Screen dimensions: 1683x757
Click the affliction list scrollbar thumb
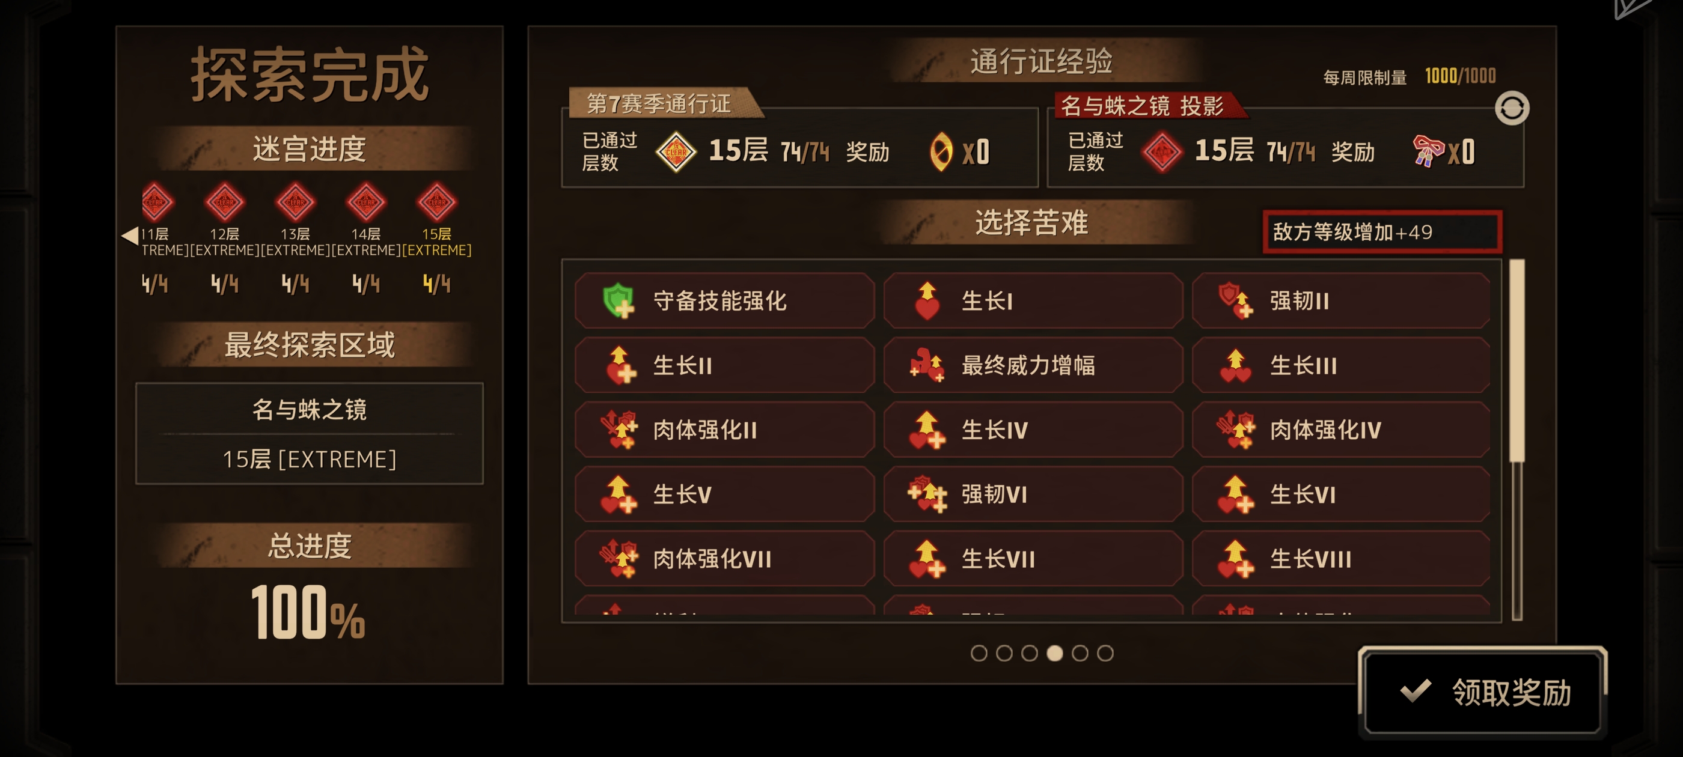pyautogui.click(x=1516, y=360)
